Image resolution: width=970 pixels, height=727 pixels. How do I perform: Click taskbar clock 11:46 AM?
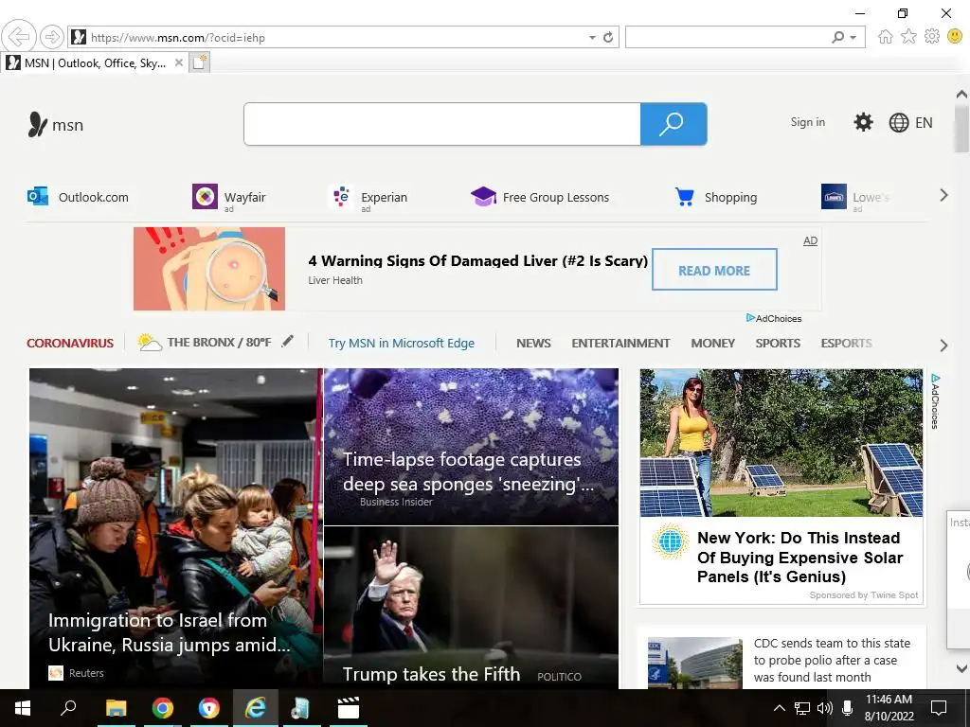[889, 708]
